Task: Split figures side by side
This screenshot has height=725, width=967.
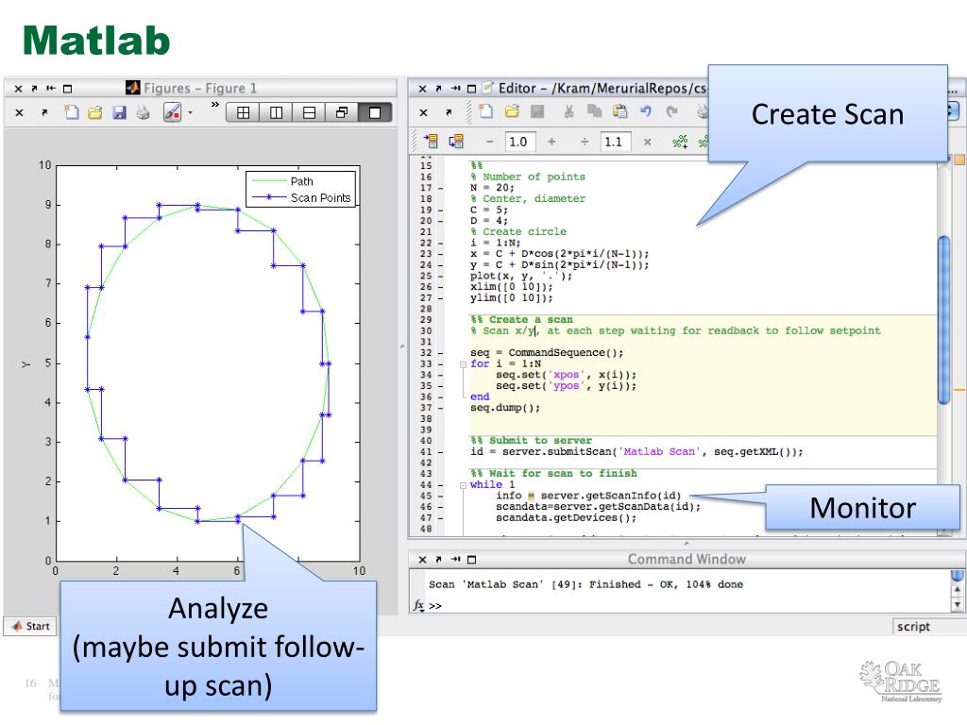Action: pos(277,113)
